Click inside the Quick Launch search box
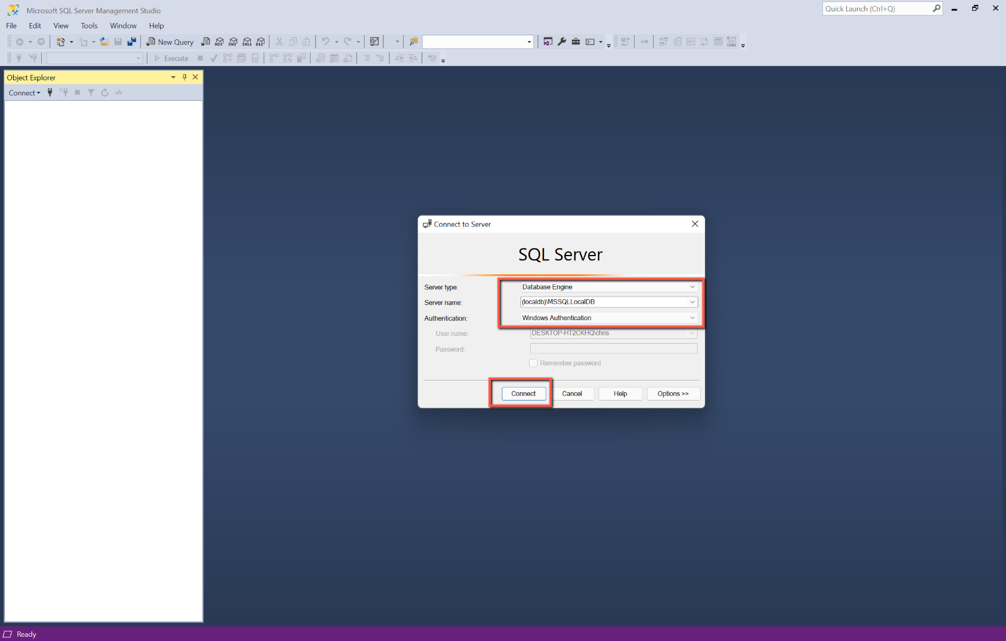Viewport: 1006px width, 641px height. coord(877,8)
